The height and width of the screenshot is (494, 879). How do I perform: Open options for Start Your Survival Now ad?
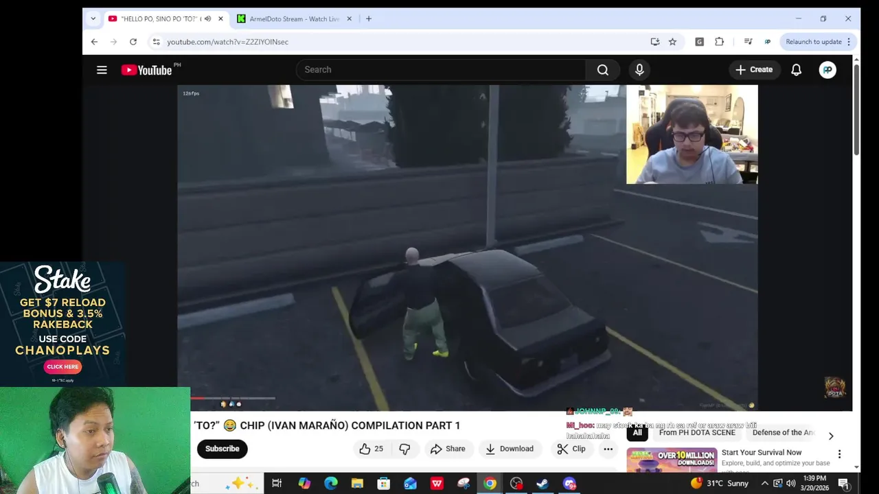tap(839, 454)
